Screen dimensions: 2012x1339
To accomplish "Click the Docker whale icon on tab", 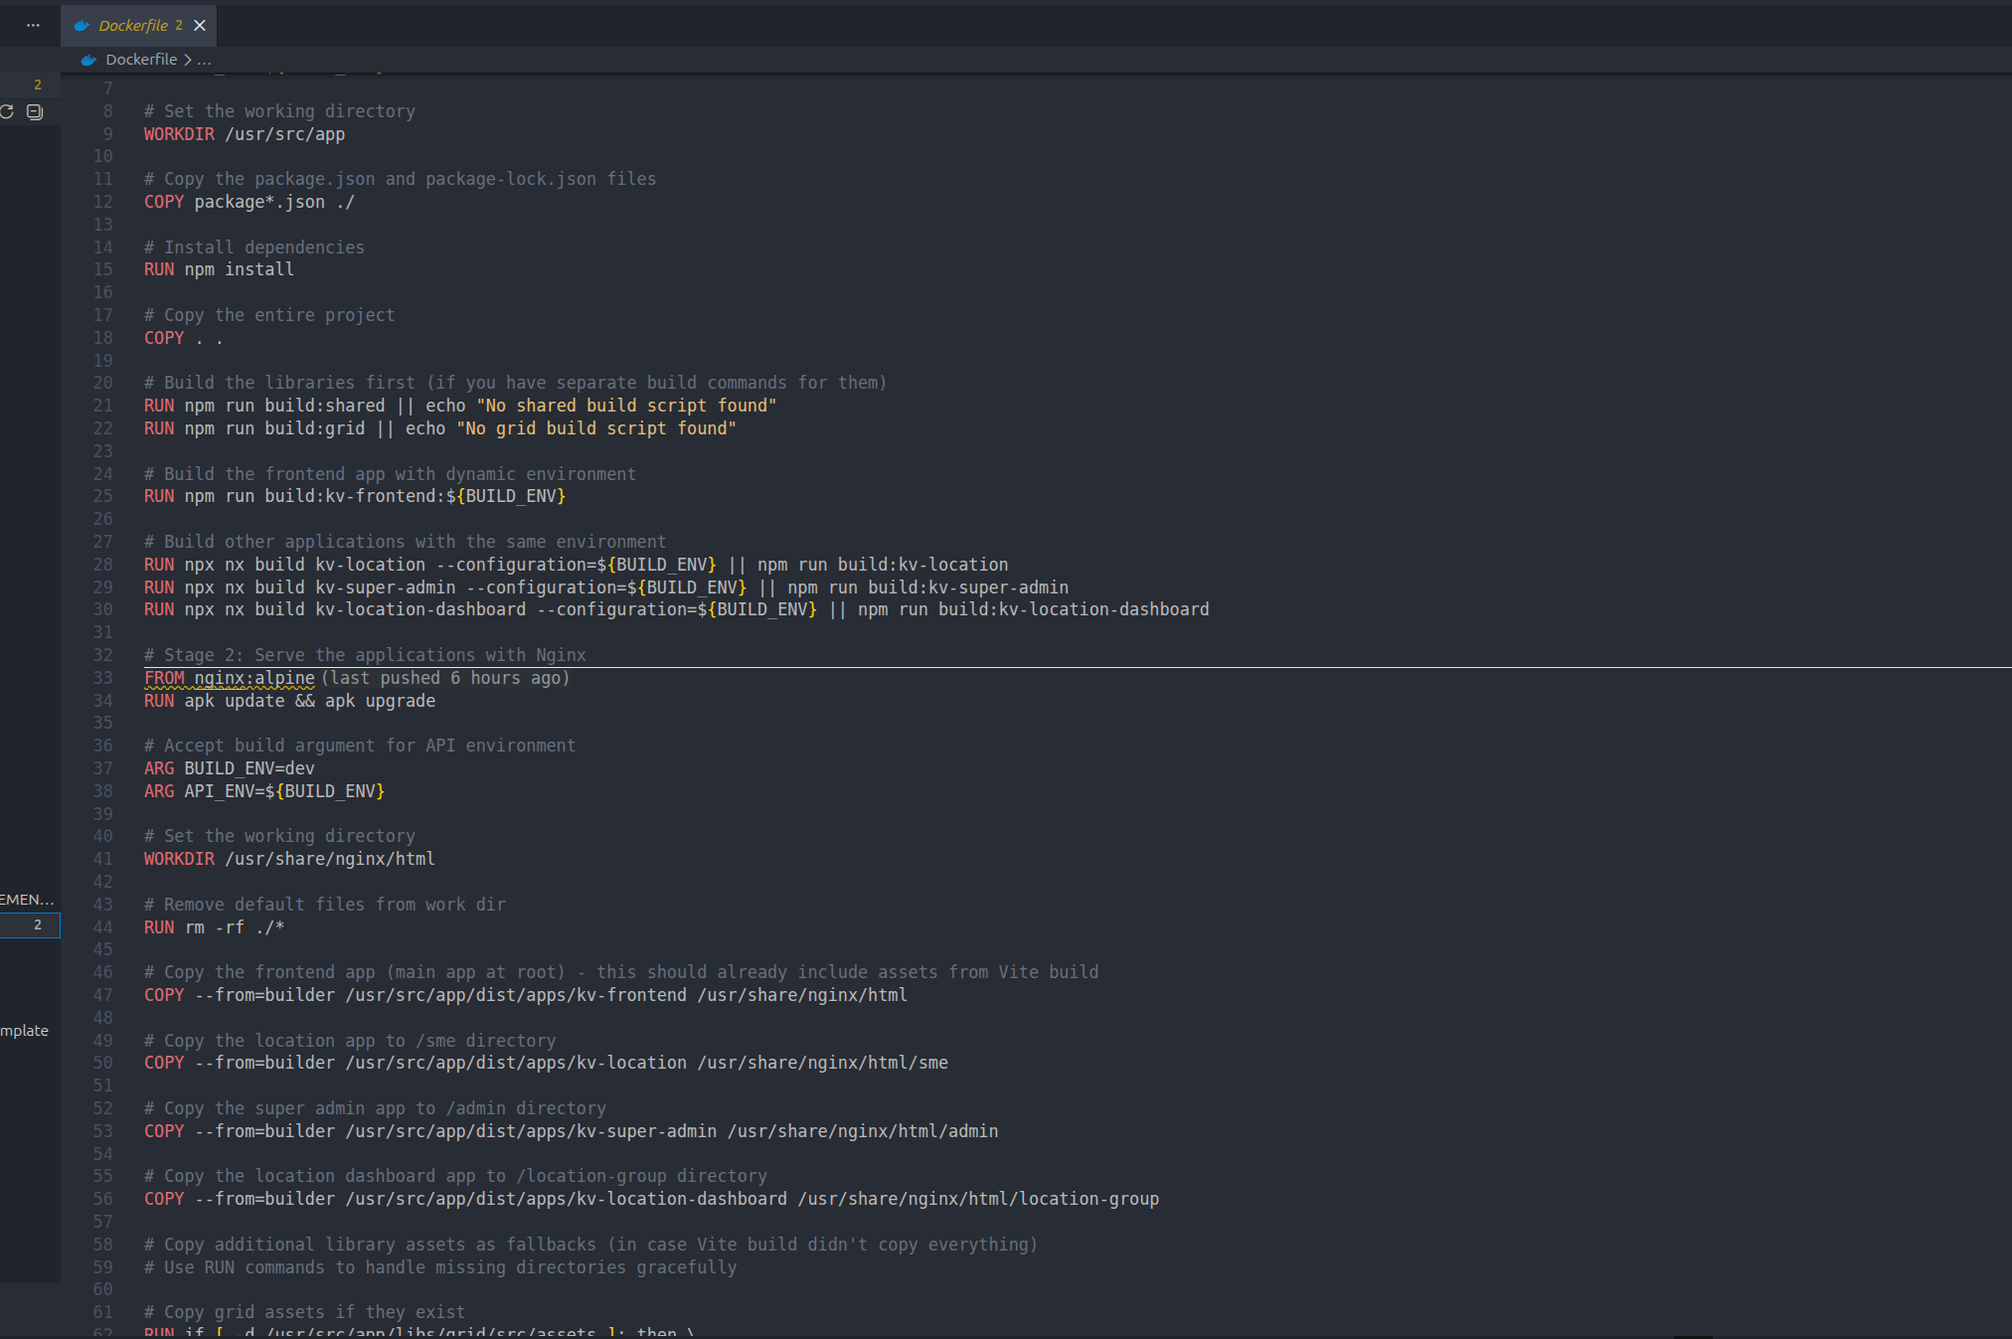I will click(x=83, y=26).
